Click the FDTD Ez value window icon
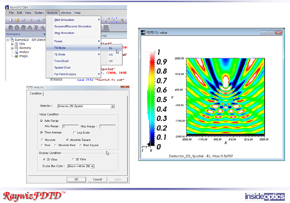Viewport: 290px width, 203px height. [x=143, y=33]
